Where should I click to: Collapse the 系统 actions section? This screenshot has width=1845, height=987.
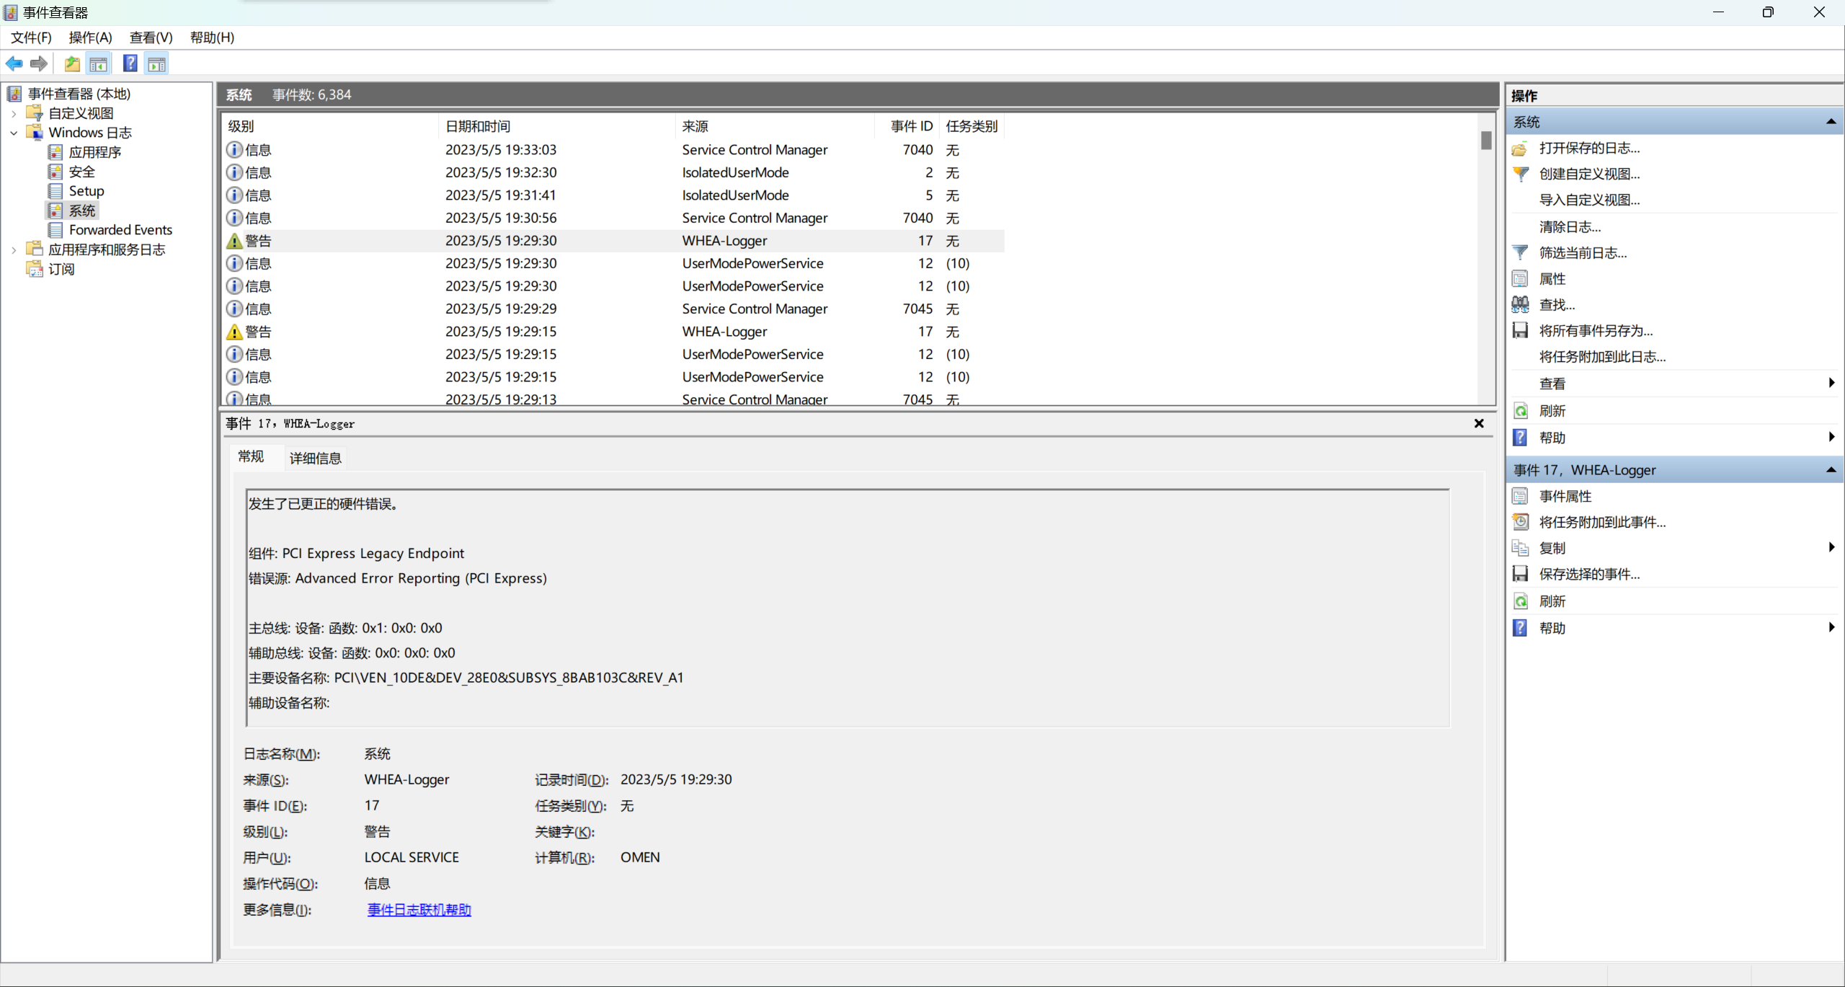pos(1831,122)
